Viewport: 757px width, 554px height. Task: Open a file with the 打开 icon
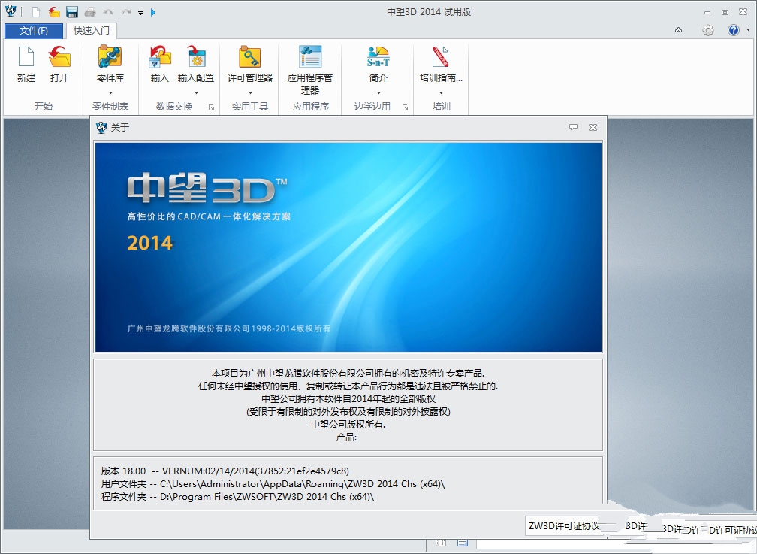coord(59,56)
